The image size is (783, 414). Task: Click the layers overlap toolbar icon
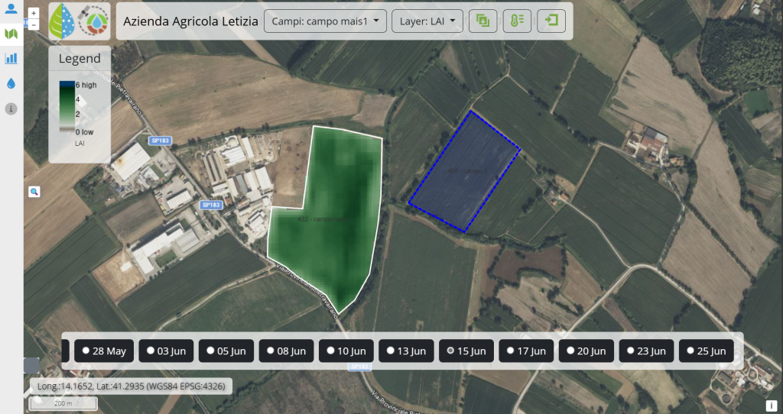tap(483, 21)
